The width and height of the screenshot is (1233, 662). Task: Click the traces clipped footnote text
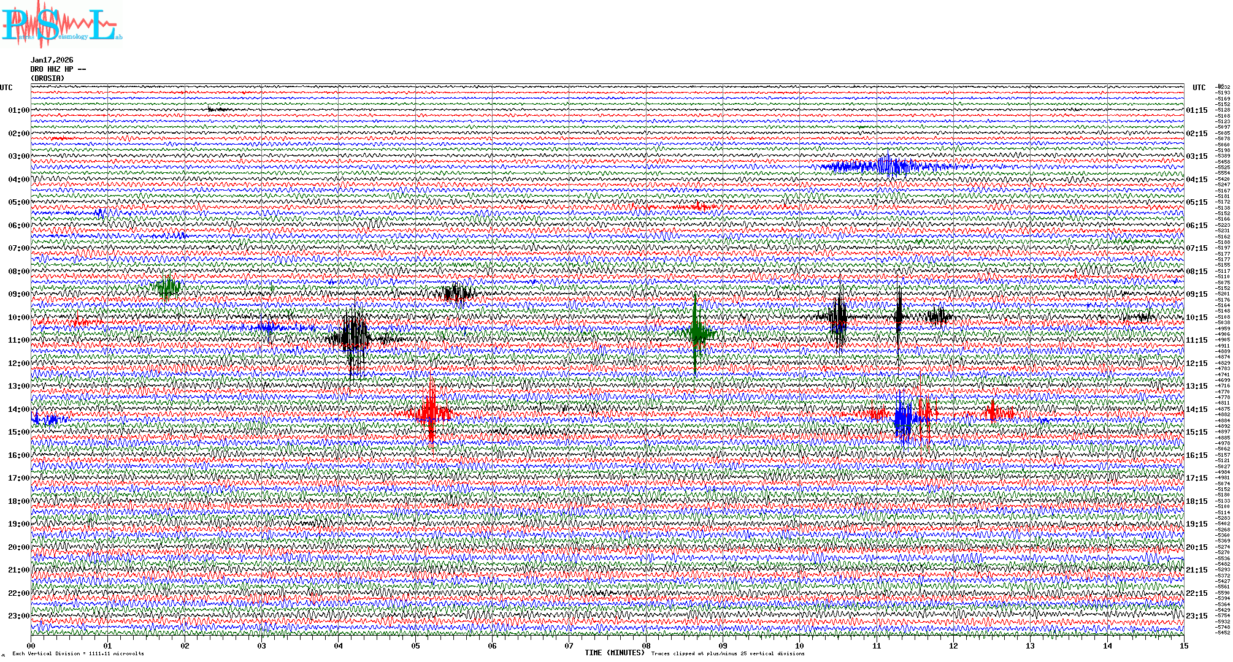pyautogui.click(x=728, y=653)
